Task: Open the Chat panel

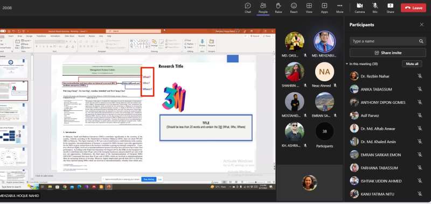Action: 248,8
